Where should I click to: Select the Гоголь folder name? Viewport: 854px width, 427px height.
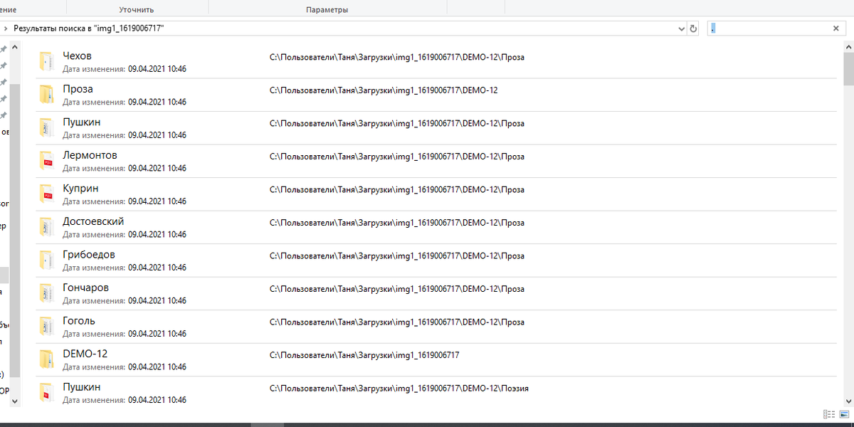79,321
